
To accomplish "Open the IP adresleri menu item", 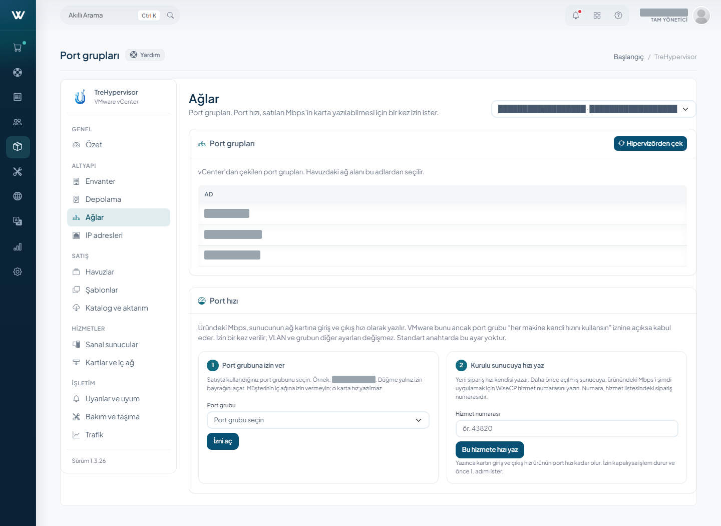I will 119,235.
